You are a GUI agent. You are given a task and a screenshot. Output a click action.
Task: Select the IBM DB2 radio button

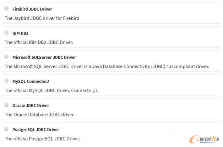(6, 33)
